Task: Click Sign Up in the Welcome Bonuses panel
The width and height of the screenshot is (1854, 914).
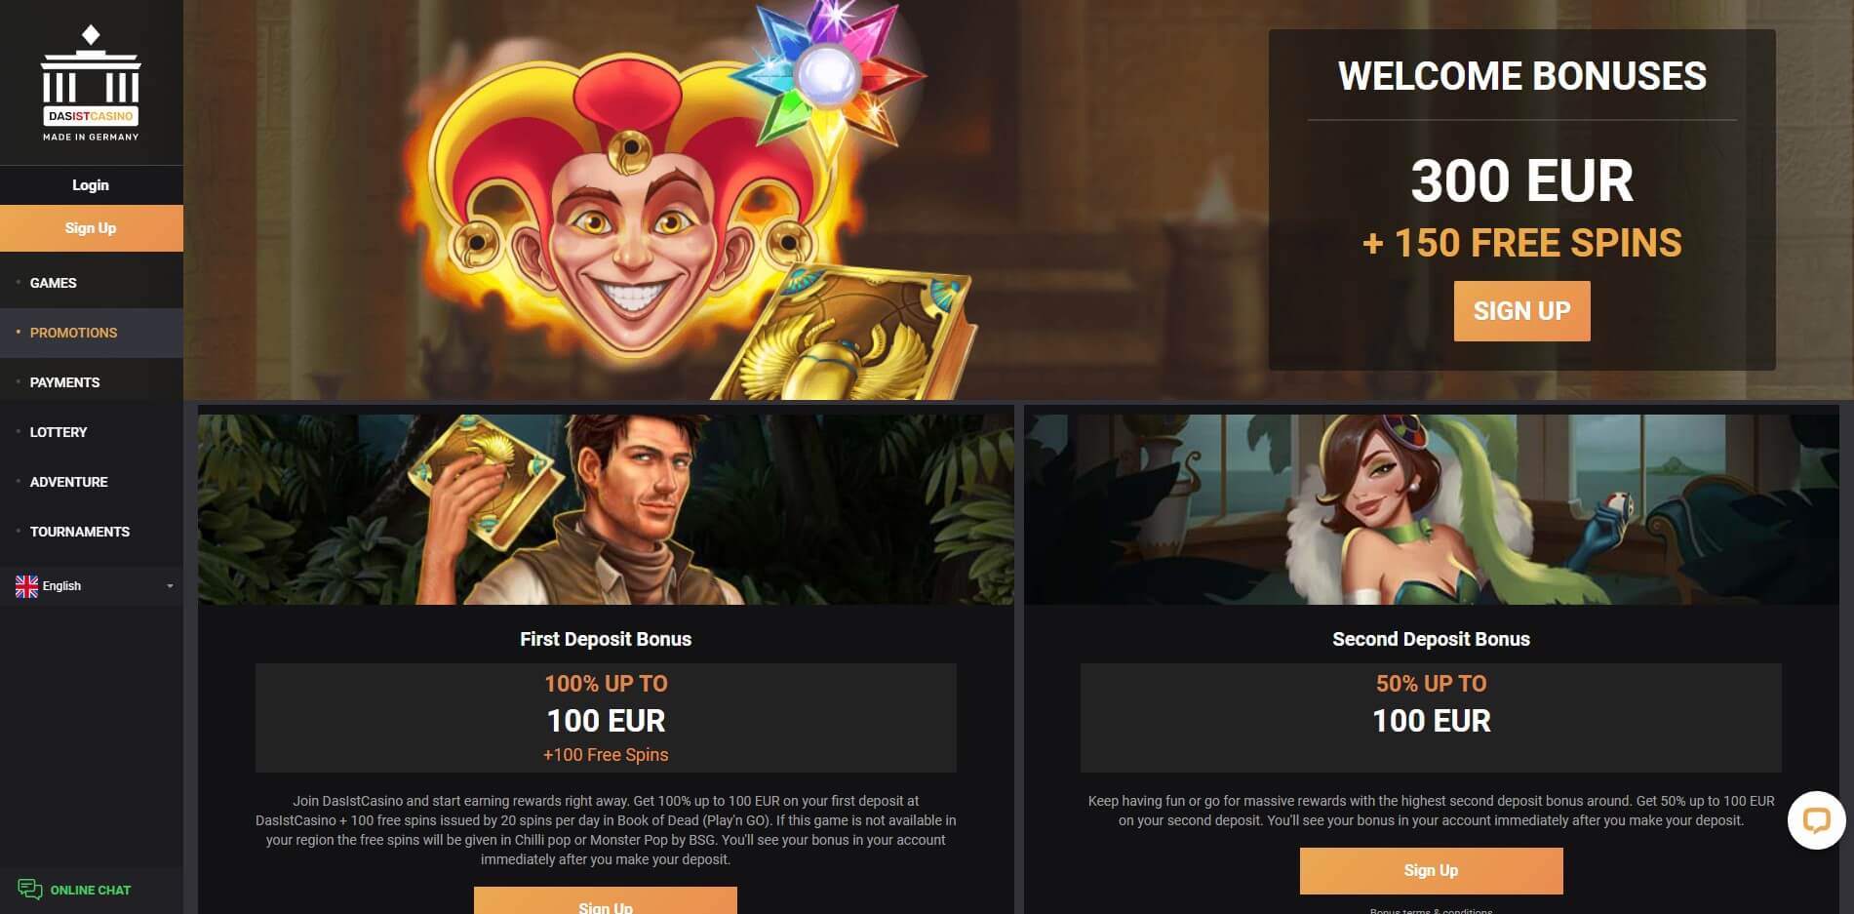Action: click(x=1521, y=311)
